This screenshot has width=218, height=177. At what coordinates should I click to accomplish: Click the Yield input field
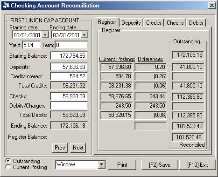tap(31, 45)
